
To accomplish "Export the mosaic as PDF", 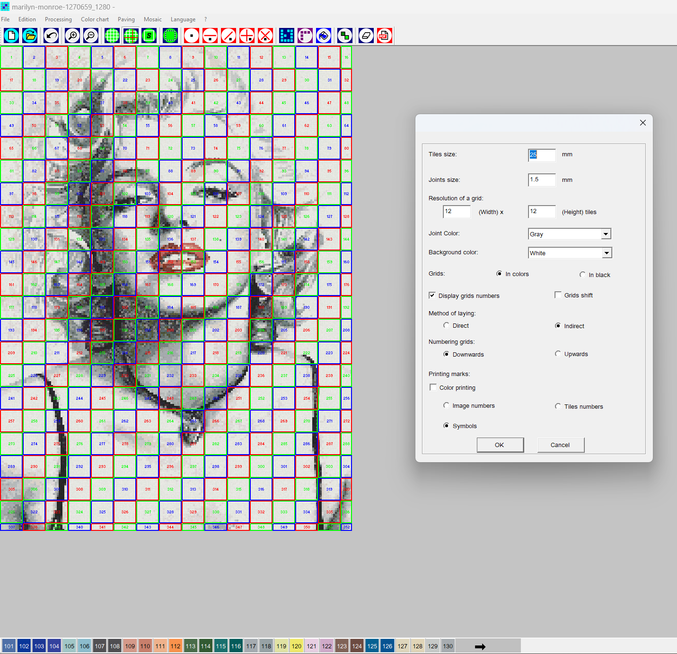I will tap(384, 36).
